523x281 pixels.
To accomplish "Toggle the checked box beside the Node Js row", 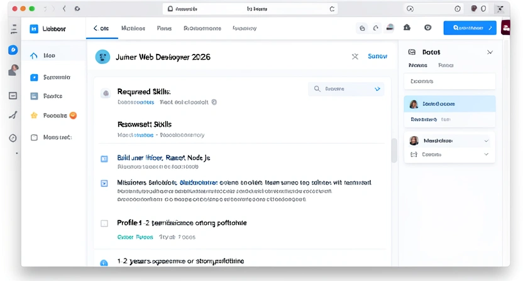I will coord(104,159).
